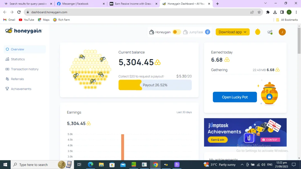
Task: Reload the page
Action: (x=19, y=12)
